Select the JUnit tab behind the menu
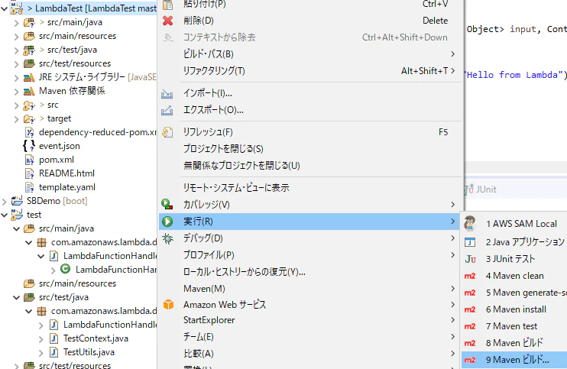 [481, 189]
